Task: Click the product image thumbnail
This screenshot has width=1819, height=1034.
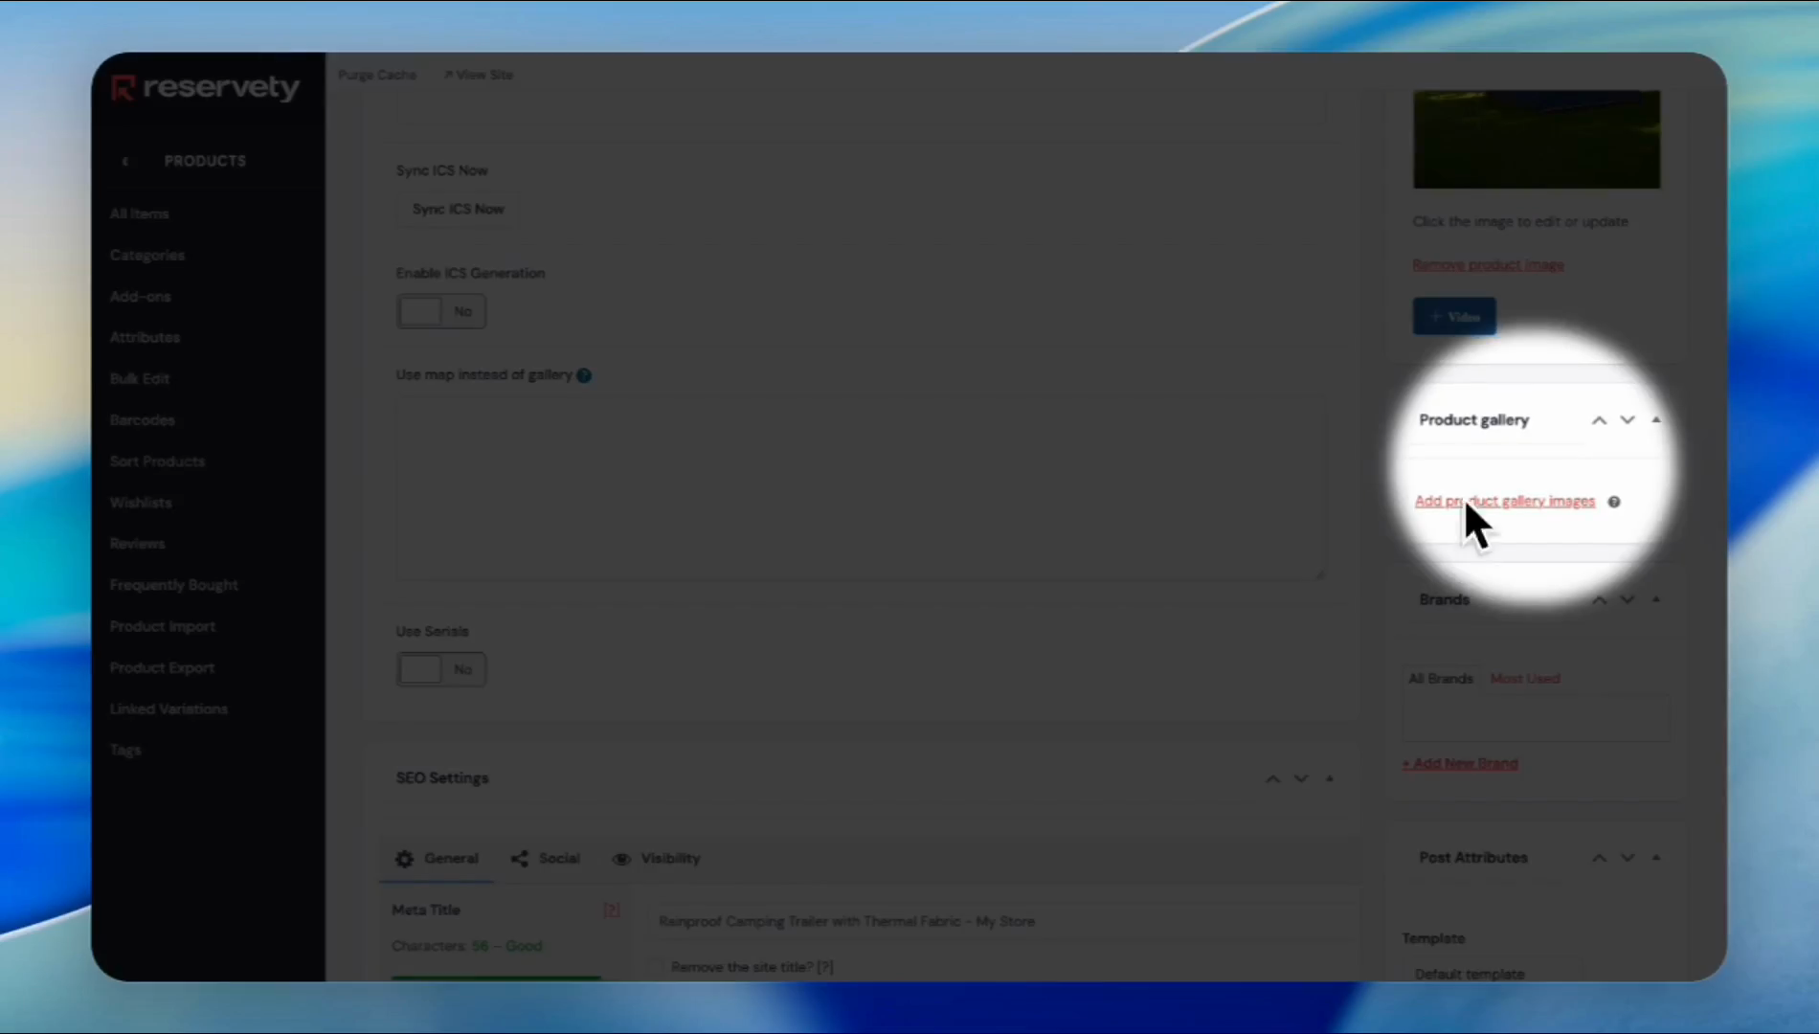Action: click(x=1536, y=140)
